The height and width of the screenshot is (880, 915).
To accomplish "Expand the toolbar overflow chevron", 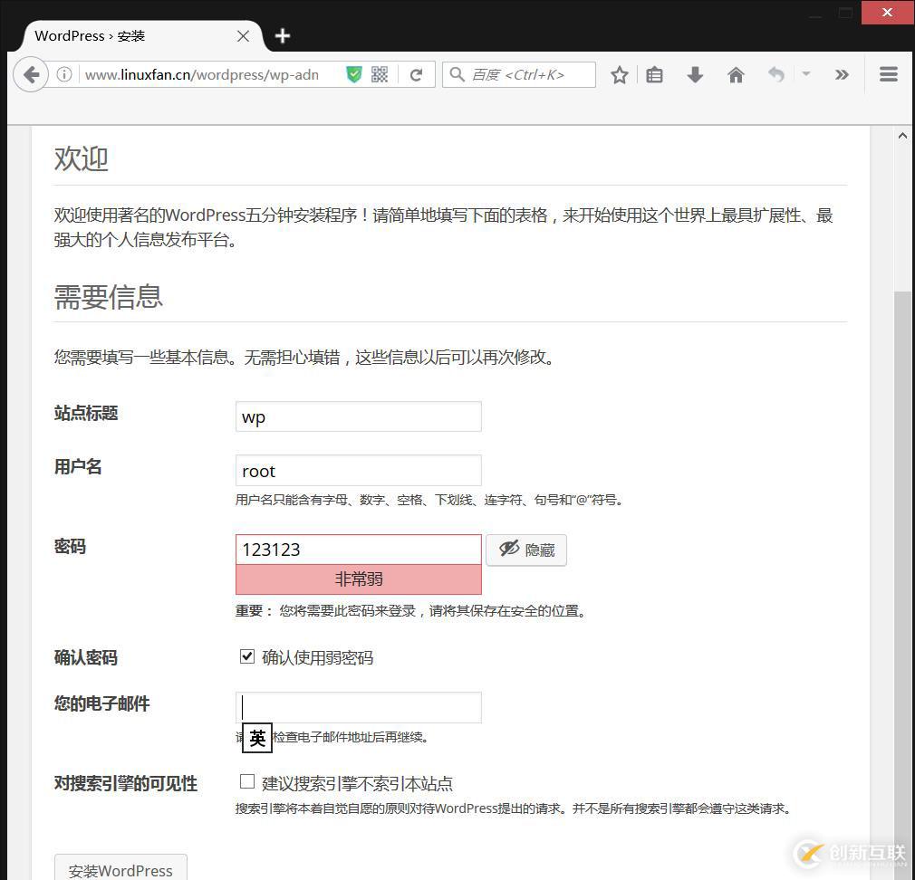I will 842,75.
